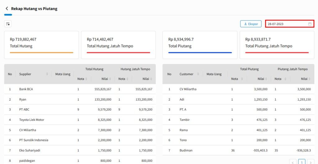The width and height of the screenshot is (318, 164).
Task: Select the PT ABC supplier row
Action: 80,110
